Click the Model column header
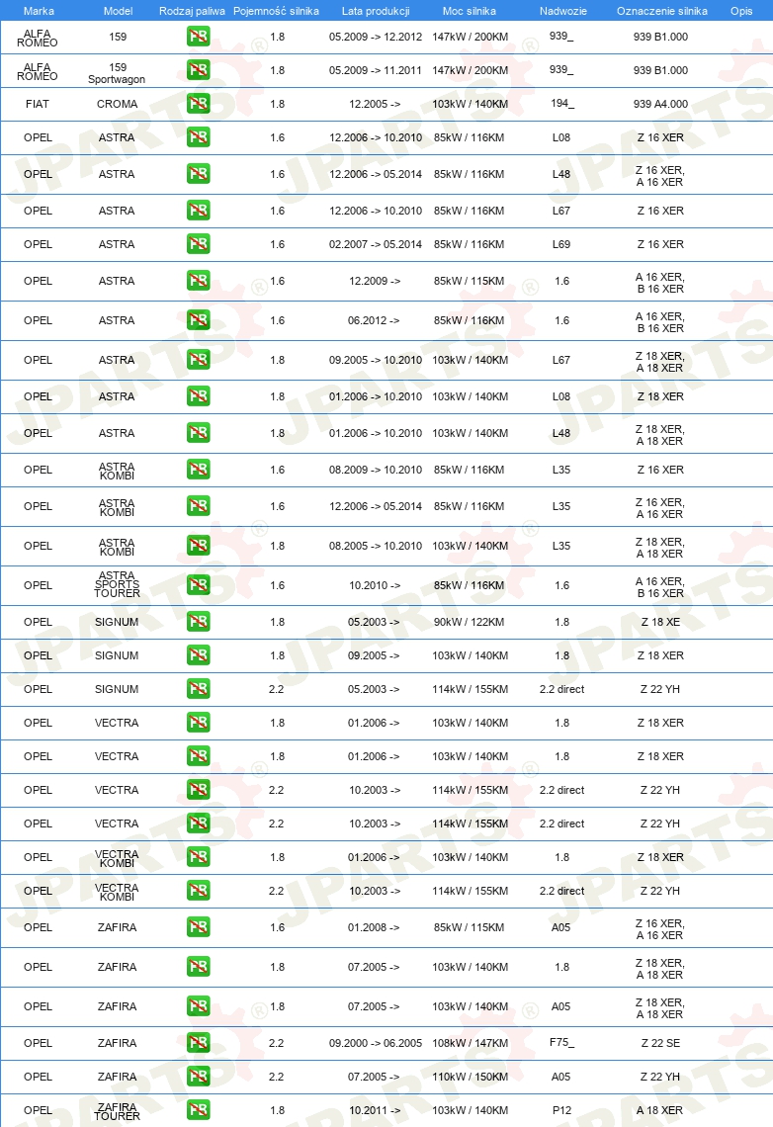This screenshot has height=1127, width=773. (x=118, y=11)
